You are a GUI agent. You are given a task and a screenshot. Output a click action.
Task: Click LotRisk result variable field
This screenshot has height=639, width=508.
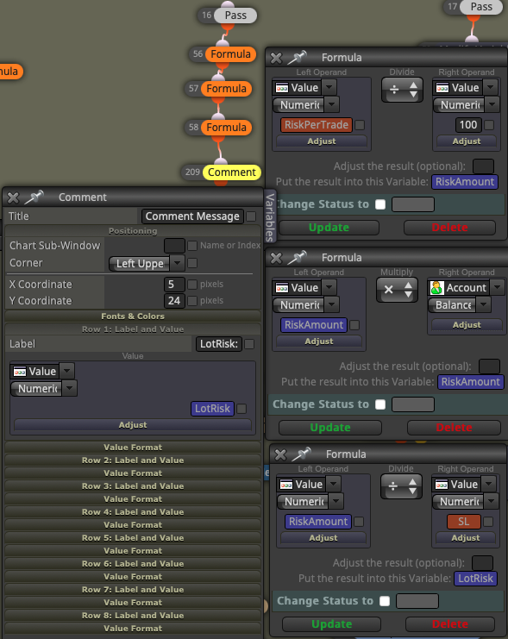(475, 579)
